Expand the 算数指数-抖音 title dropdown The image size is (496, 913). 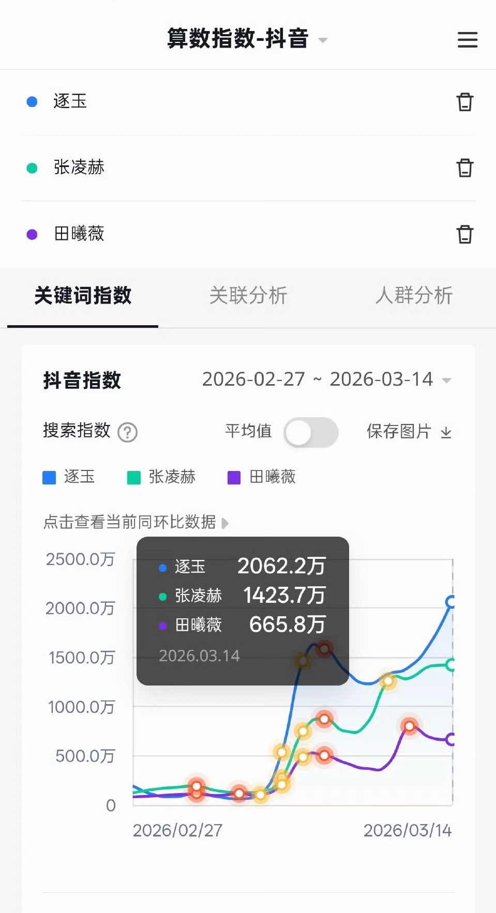coord(323,40)
